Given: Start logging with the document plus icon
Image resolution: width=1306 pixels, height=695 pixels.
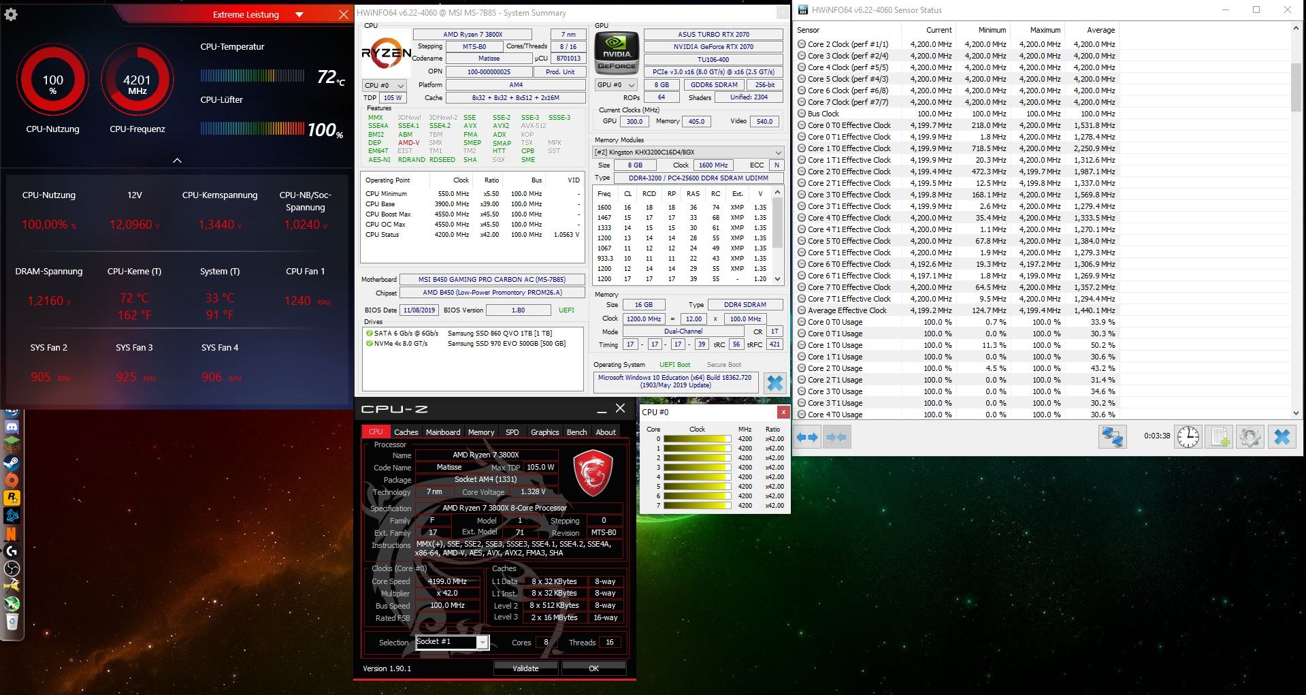Looking at the screenshot, I should (x=1218, y=436).
